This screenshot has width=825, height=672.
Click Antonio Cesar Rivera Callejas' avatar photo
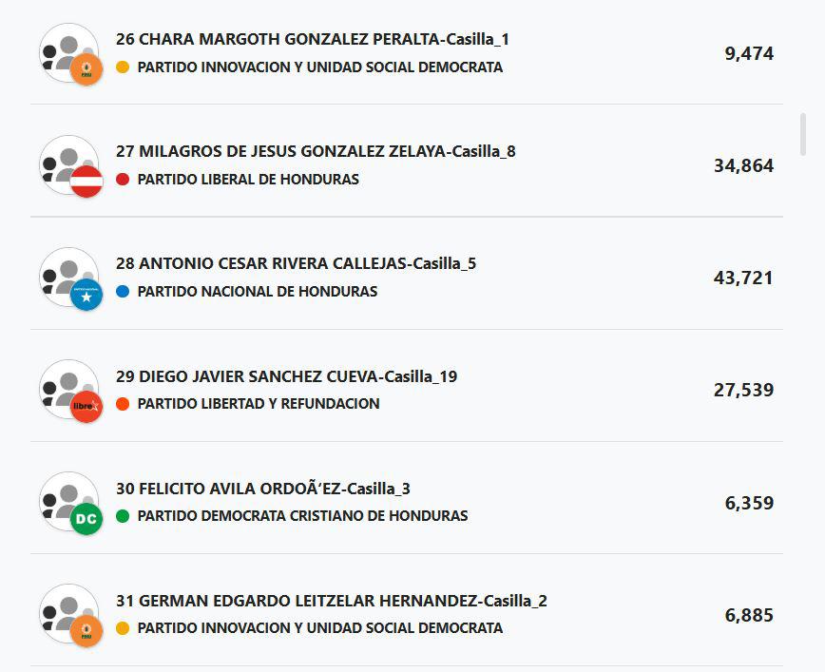[x=69, y=278]
